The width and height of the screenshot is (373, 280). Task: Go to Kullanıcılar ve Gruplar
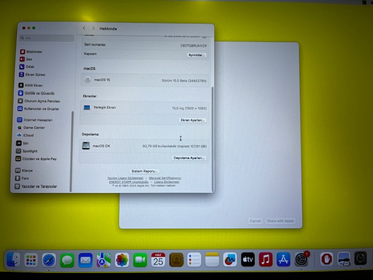click(41, 108)
